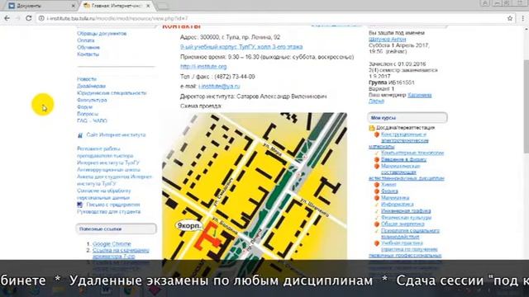The height and width of the screenshot is (297, 529).
Task: Open a new browser tab
Action: pos(163,6)
